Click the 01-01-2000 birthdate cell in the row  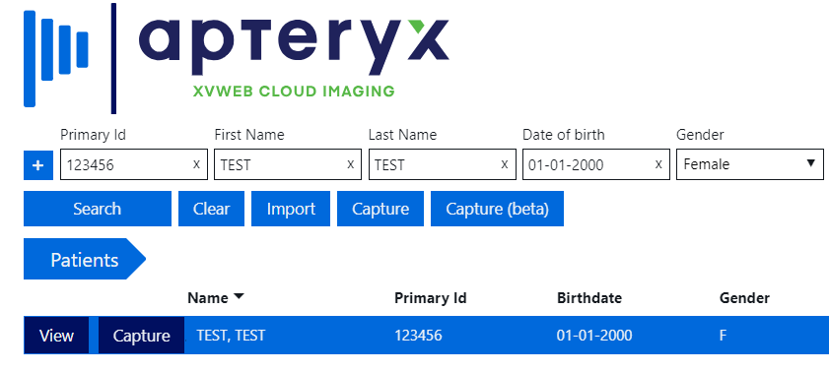(x=594, y=335)
